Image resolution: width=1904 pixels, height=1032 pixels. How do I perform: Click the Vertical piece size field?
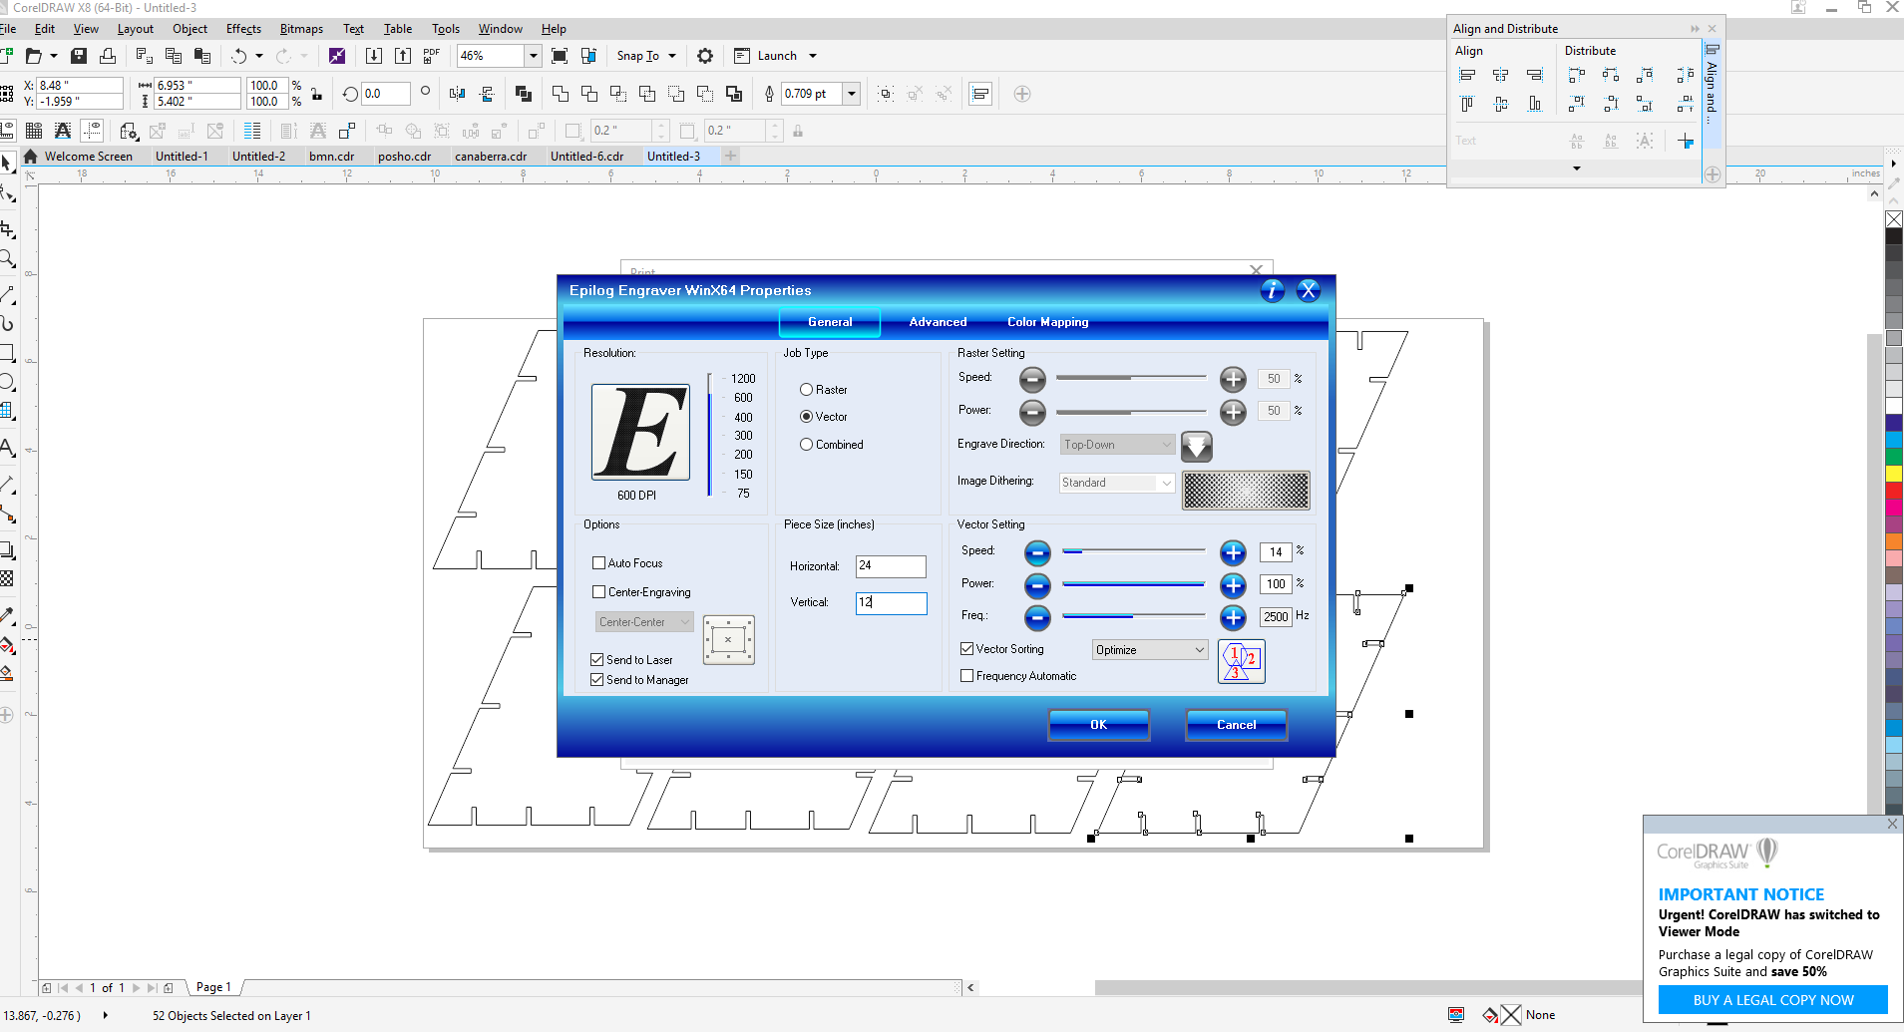[x=891, y=603]
